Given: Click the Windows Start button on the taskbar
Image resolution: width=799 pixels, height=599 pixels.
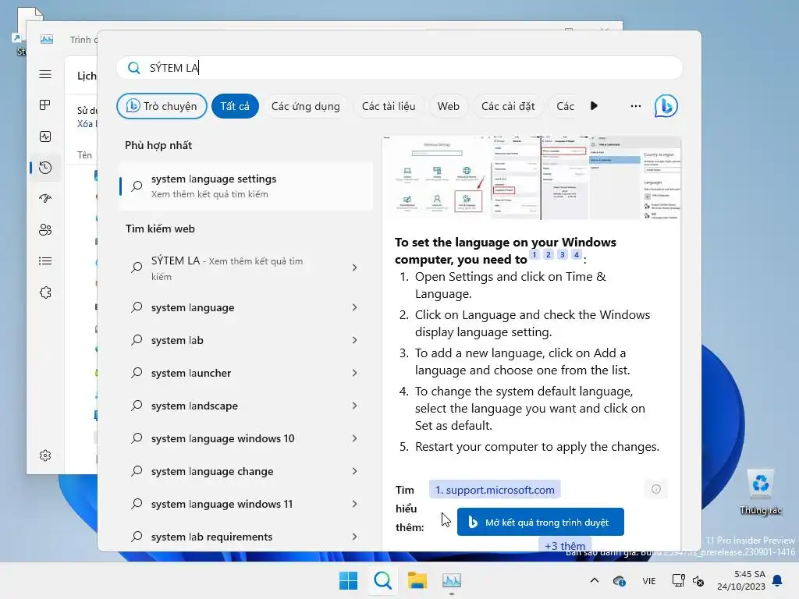Looking at the screenshot, I should [349, 580].
